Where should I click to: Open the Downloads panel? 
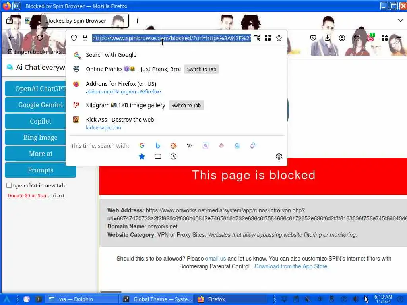[x=328, y=38]
